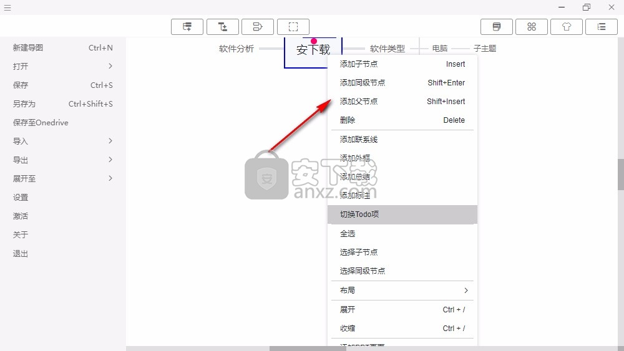Viewport: 624px width, 351px height.
Task: Choose 选择同级节点 from the context menu
Action: tap(402, 271)
